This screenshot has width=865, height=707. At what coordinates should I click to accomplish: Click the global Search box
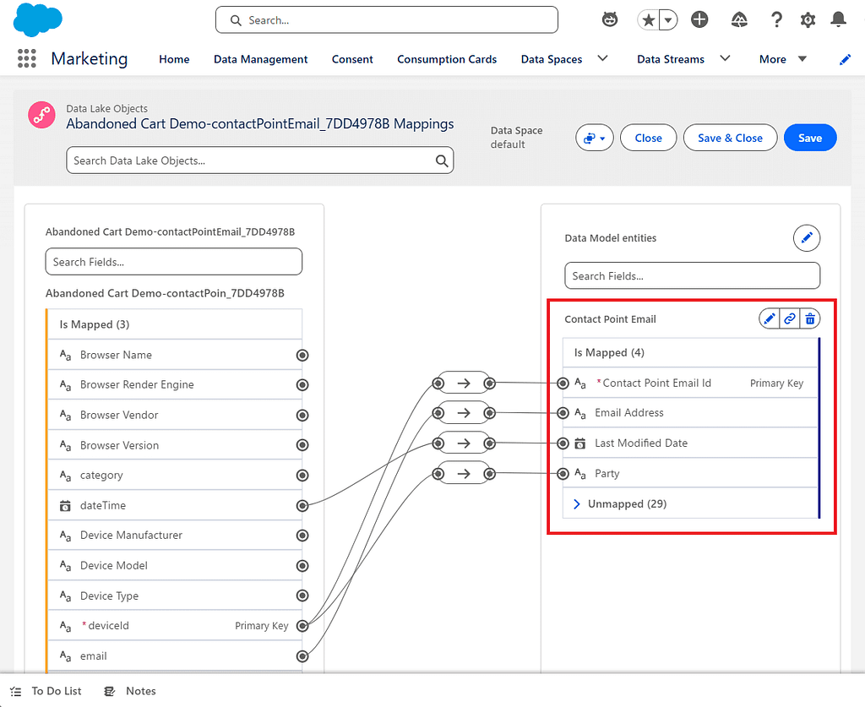[387, 20]
